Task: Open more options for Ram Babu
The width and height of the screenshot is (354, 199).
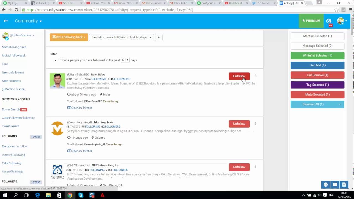Action: click(x=256, y=76)
